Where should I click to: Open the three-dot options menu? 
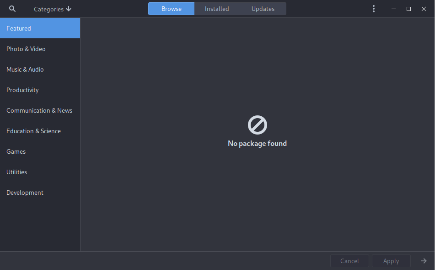point(374,9)
